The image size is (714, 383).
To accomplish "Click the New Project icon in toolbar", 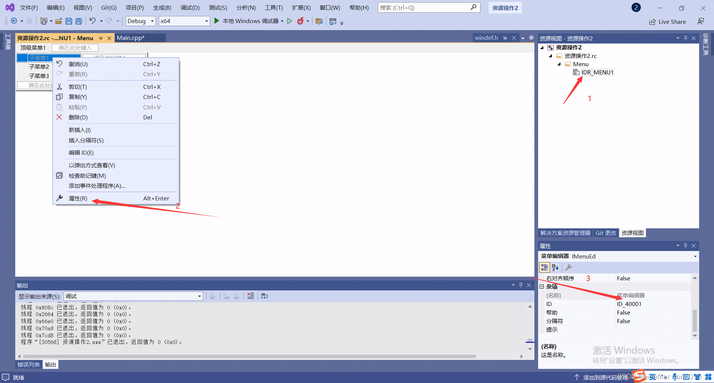I will pyautogui.click(x=44, y=21).
